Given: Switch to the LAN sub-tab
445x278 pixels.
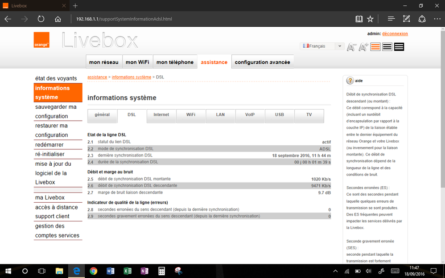Looking at the screenshot, I should click(220, 115).
